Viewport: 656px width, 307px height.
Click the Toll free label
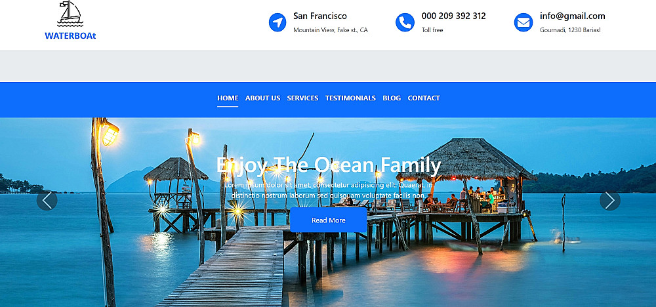tap(432, 30)
